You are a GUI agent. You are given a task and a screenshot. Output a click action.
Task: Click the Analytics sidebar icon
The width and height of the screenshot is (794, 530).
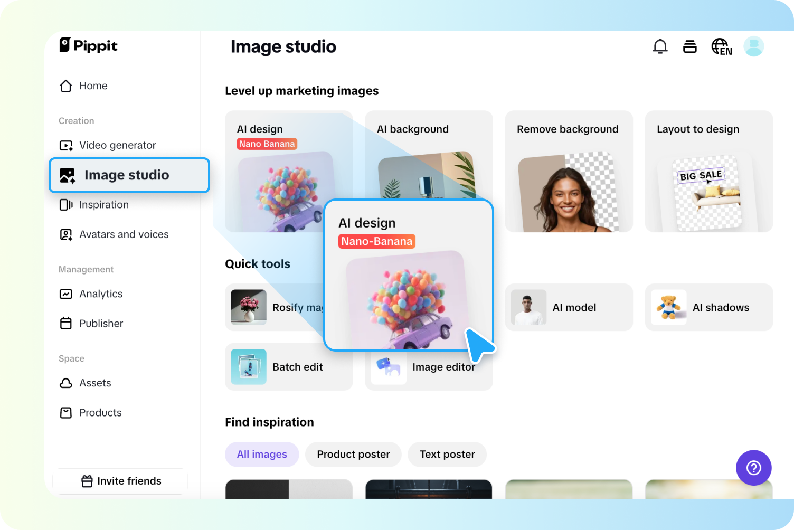click(x=65, y=294)
